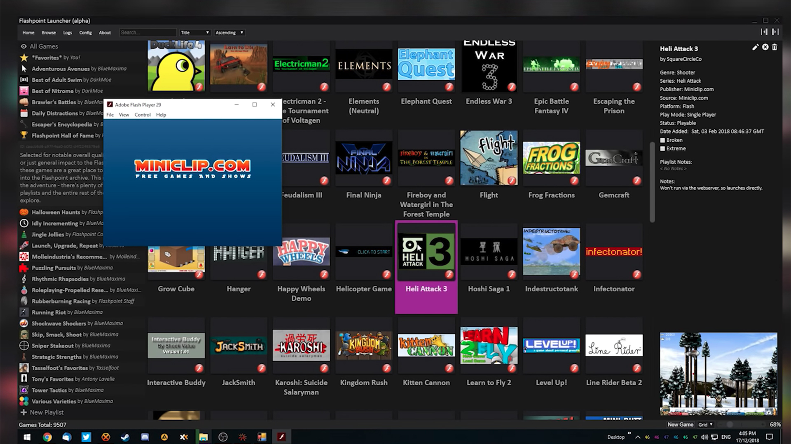Open Chrome from the taskbar
The width and height of the screenshot is (791, 444).
[47, 437]
